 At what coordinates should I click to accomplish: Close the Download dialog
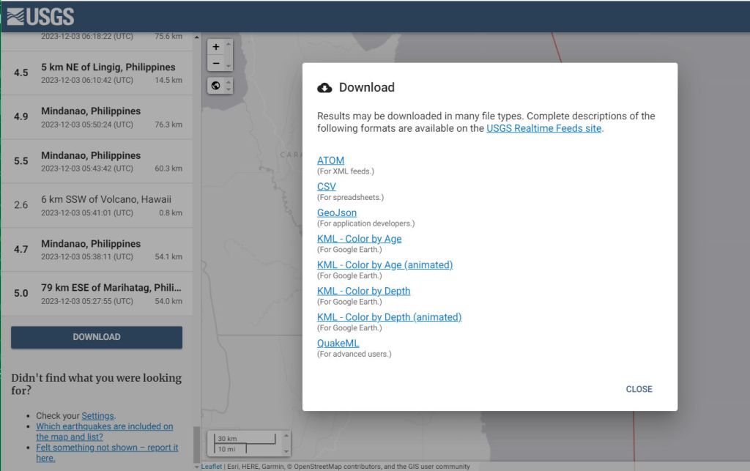(639, 389)
